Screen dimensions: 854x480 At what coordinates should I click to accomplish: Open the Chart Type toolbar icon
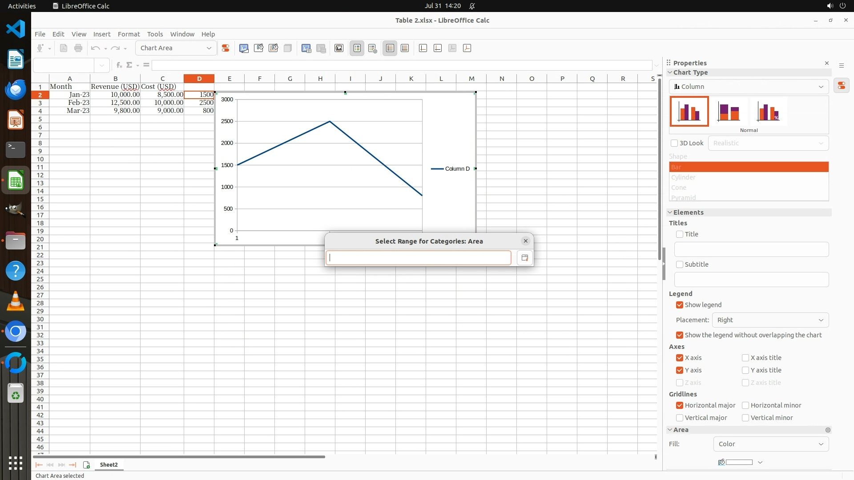click(x=244, y=48)
